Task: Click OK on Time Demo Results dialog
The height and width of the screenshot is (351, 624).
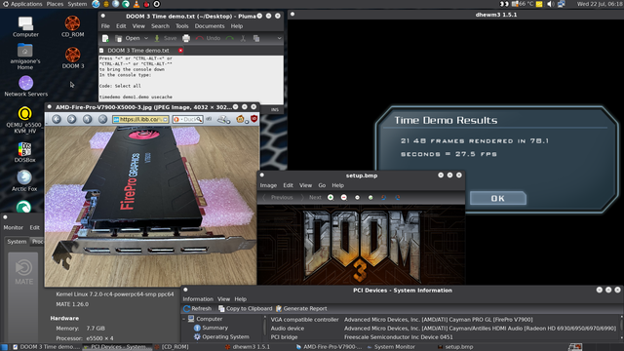Action: [498, 198]
